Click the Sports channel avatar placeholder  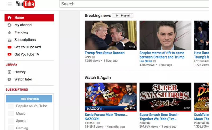coord(11,121)
